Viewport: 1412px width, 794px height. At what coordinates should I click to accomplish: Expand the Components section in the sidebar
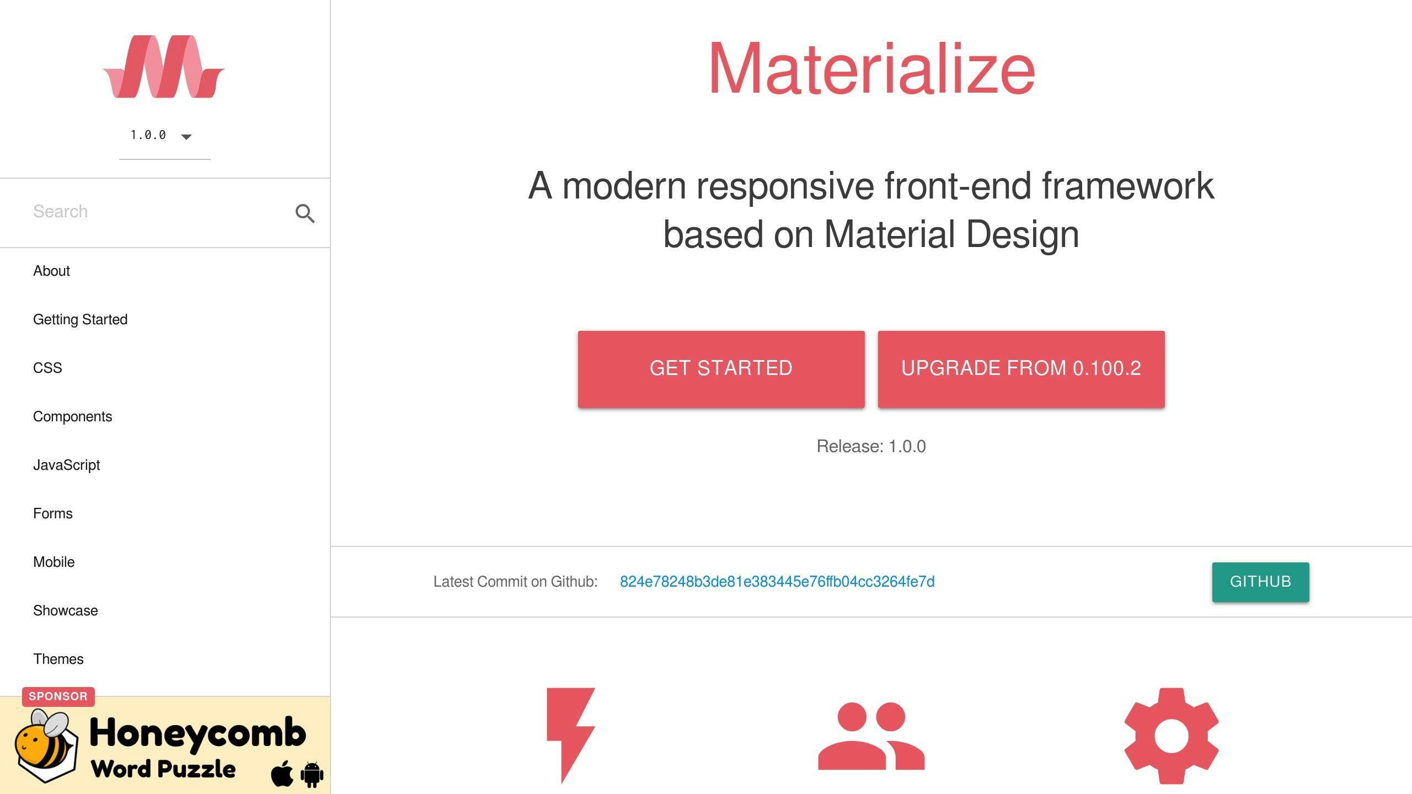[72, 416]
